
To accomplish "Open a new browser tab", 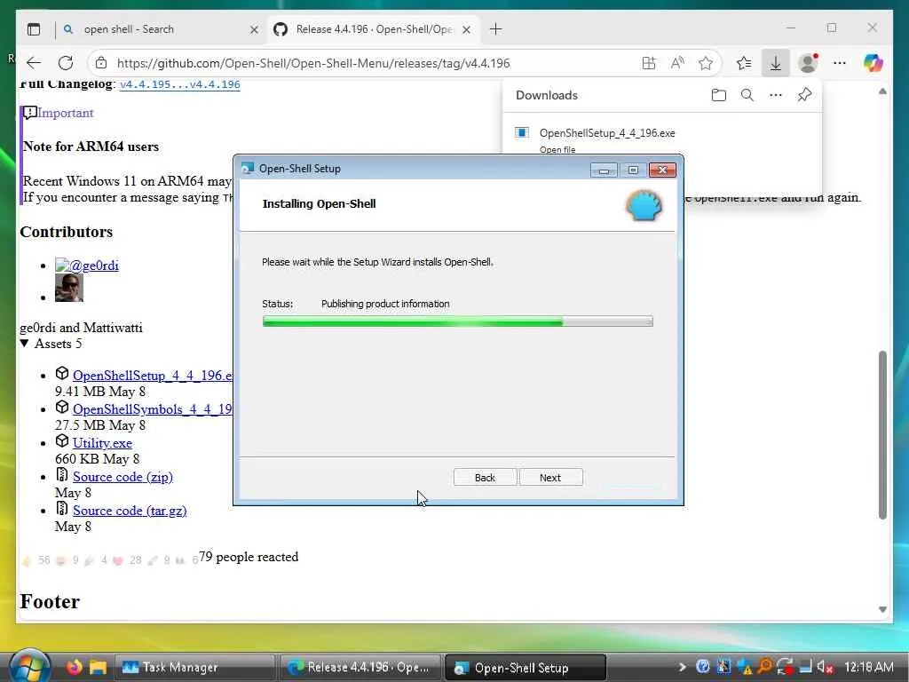I will pos(495,29).
